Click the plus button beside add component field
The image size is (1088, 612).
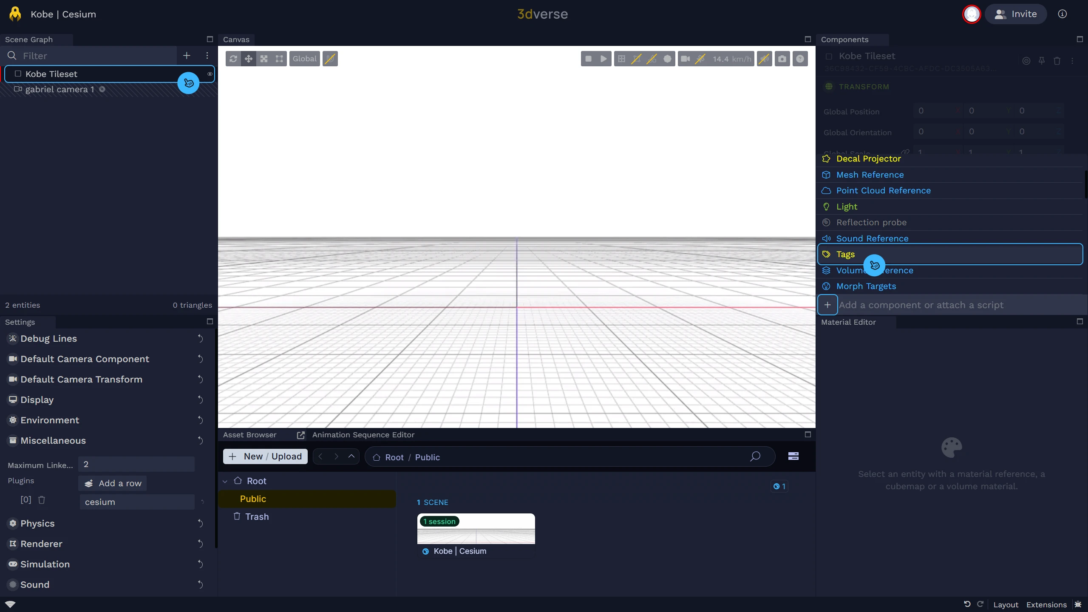click(827, 305)
